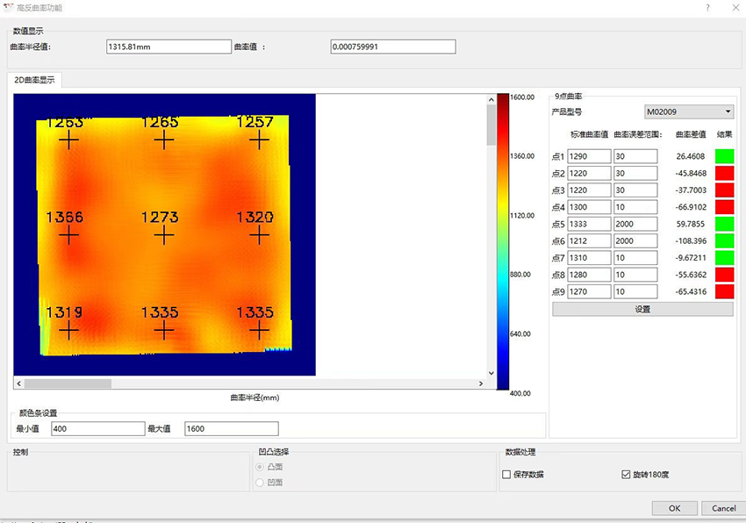Click the color scale bar legend
The image size is (746, 523).
[503, 241]
